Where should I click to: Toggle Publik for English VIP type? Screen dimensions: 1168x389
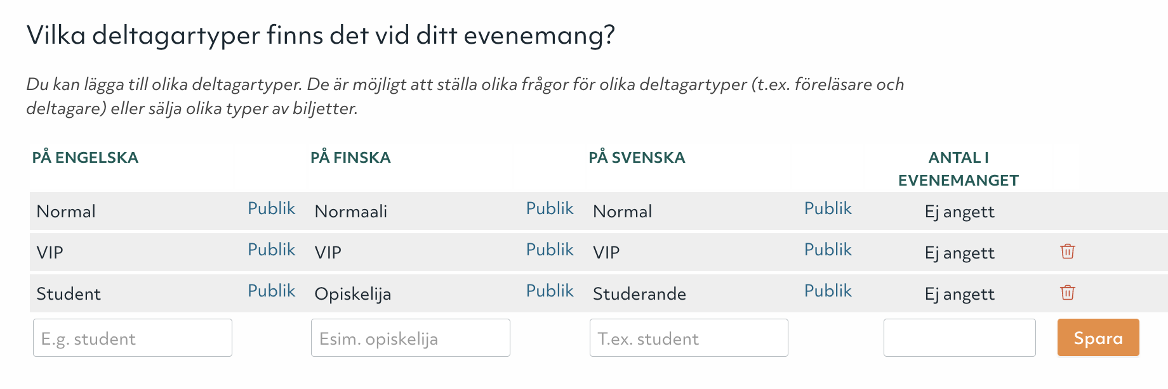271,250
